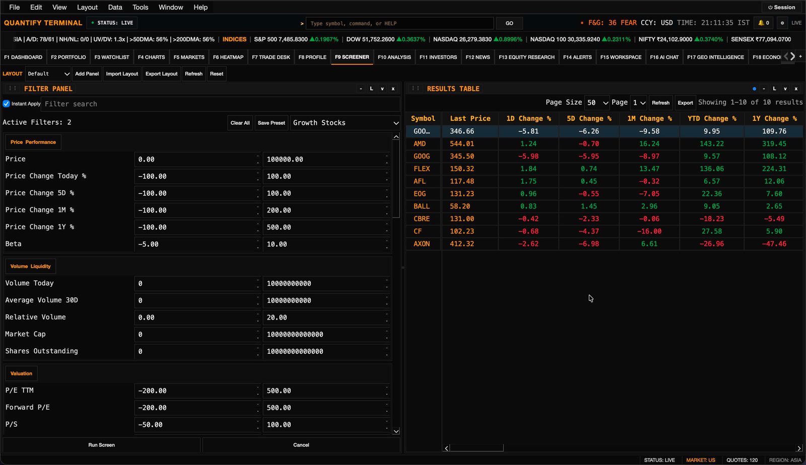This screenshot has width=806, height=465.
Task: Click Clear All filters button
Action: pyautogui.click(x=240, y=123)
